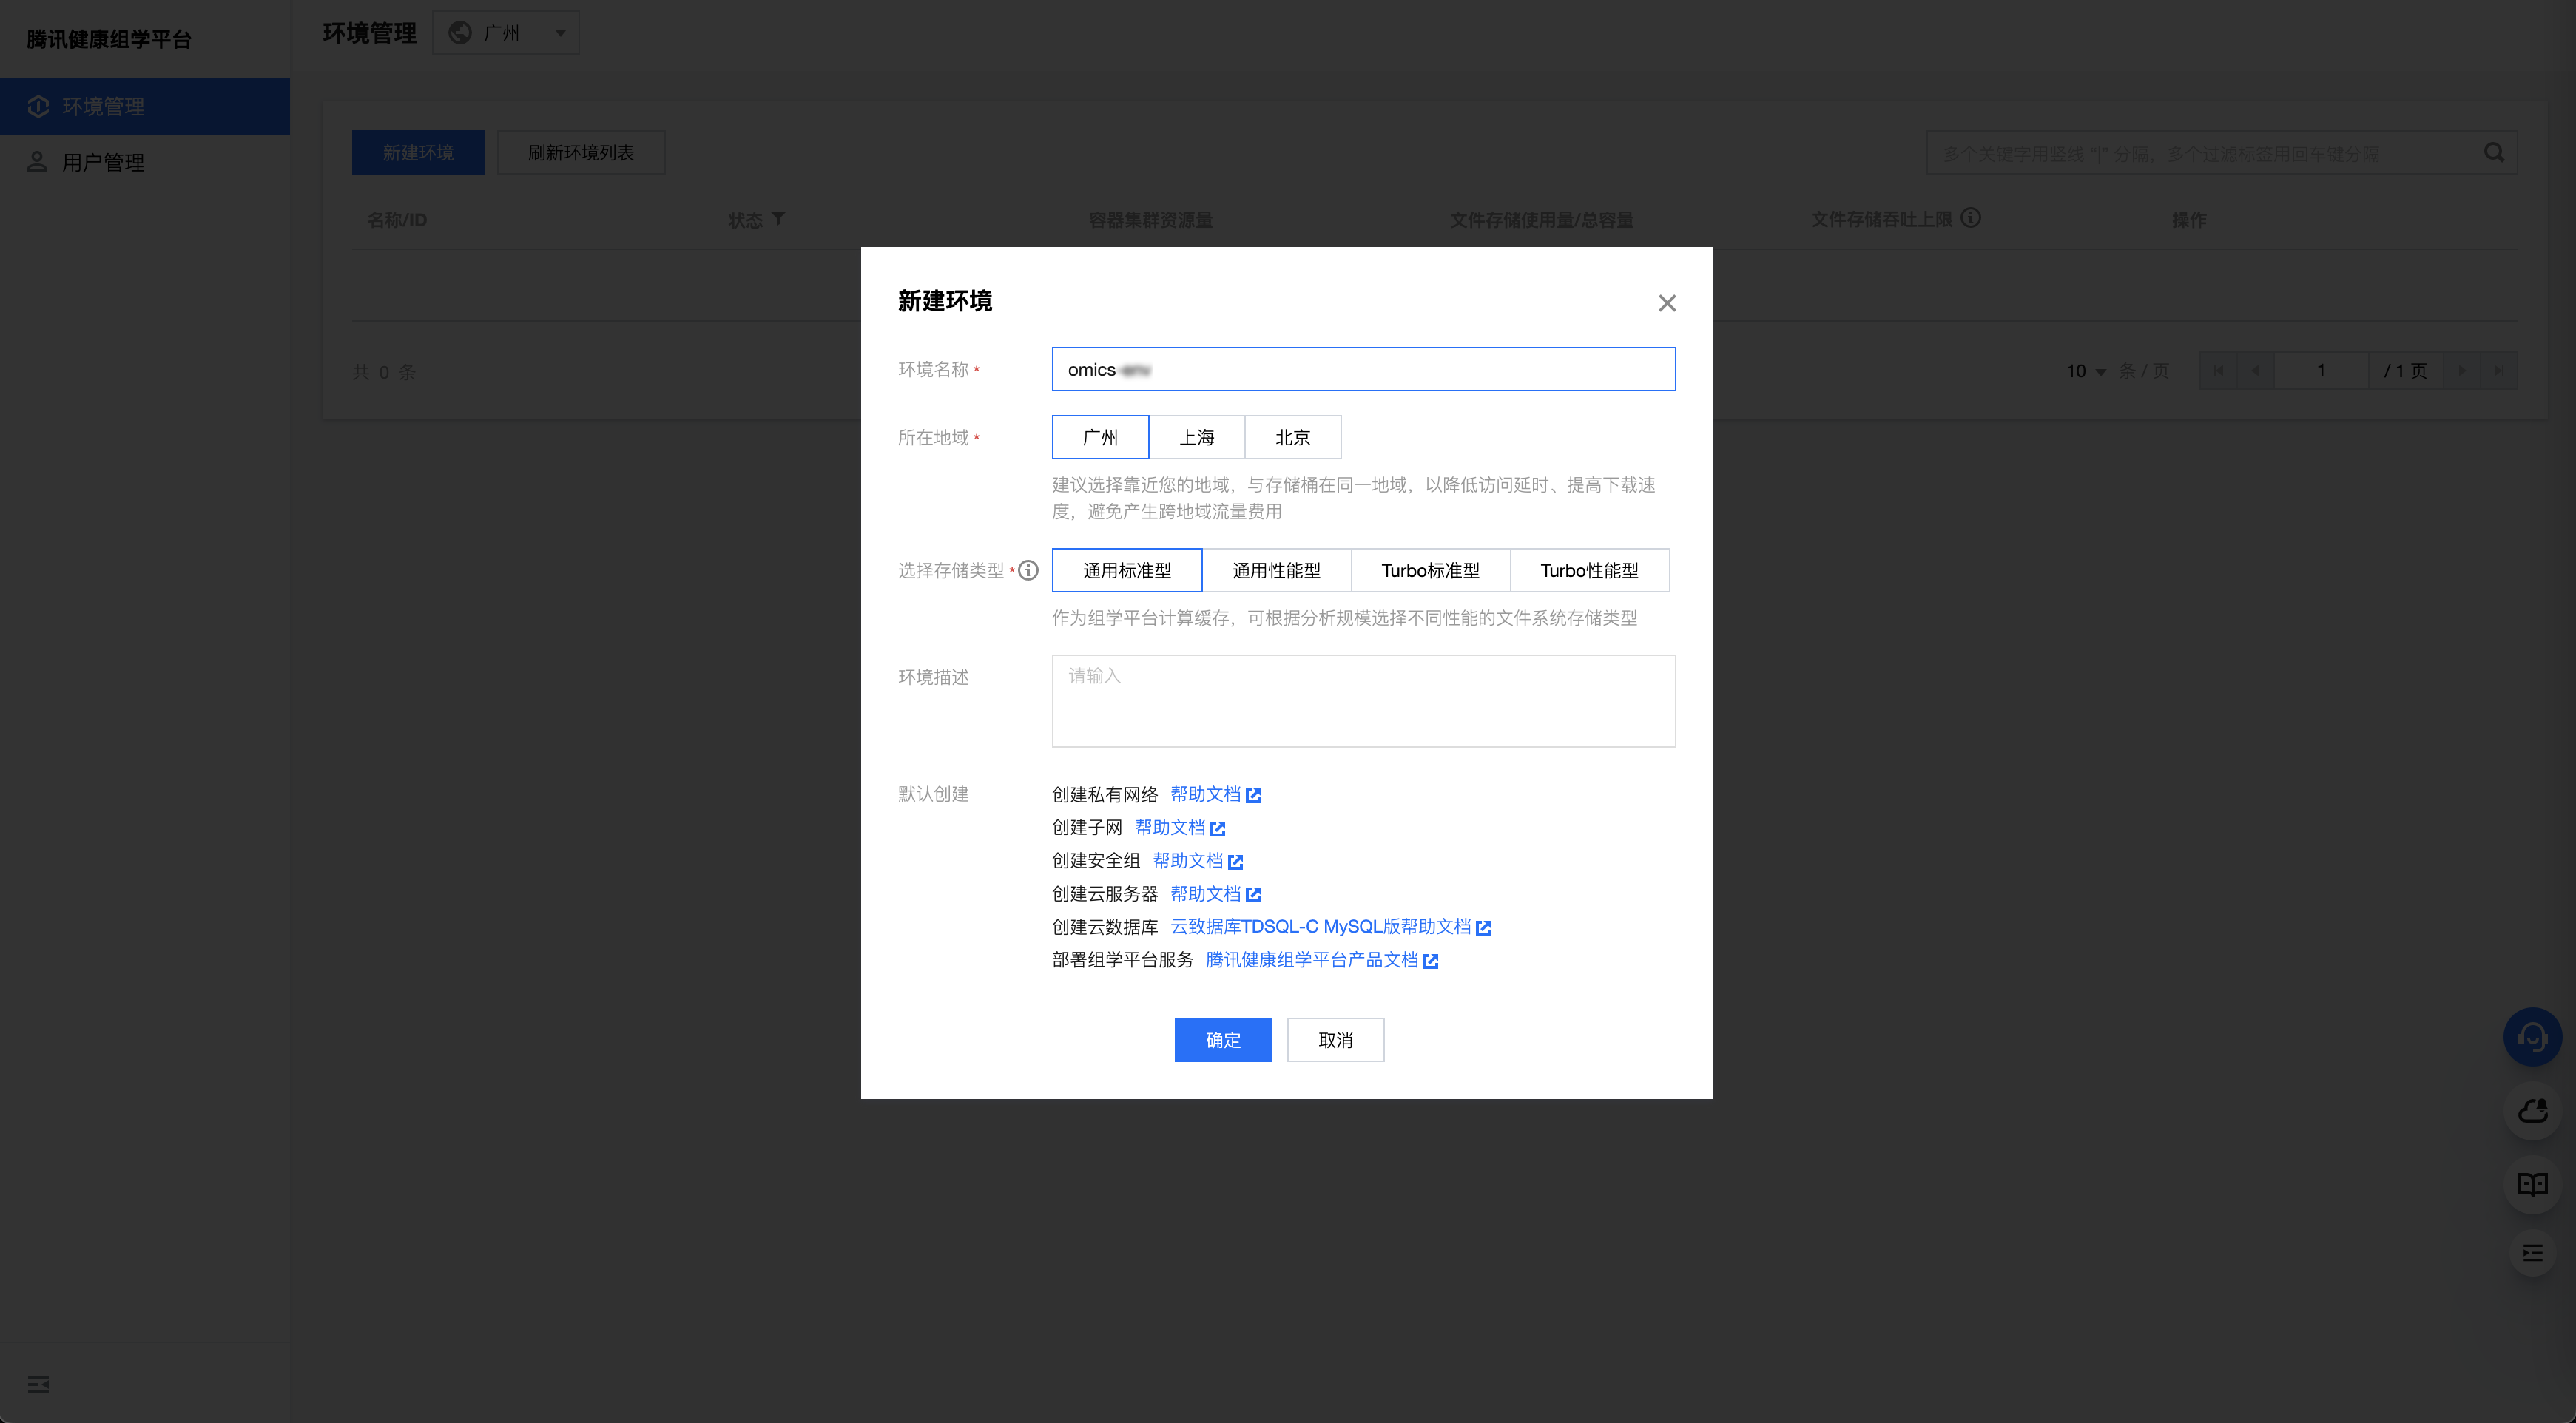Open 云数据库TDSQL-C MySQL版帮助文档 link
The width and height of the screenshot is (2576, 1423).
[1320, 926]
